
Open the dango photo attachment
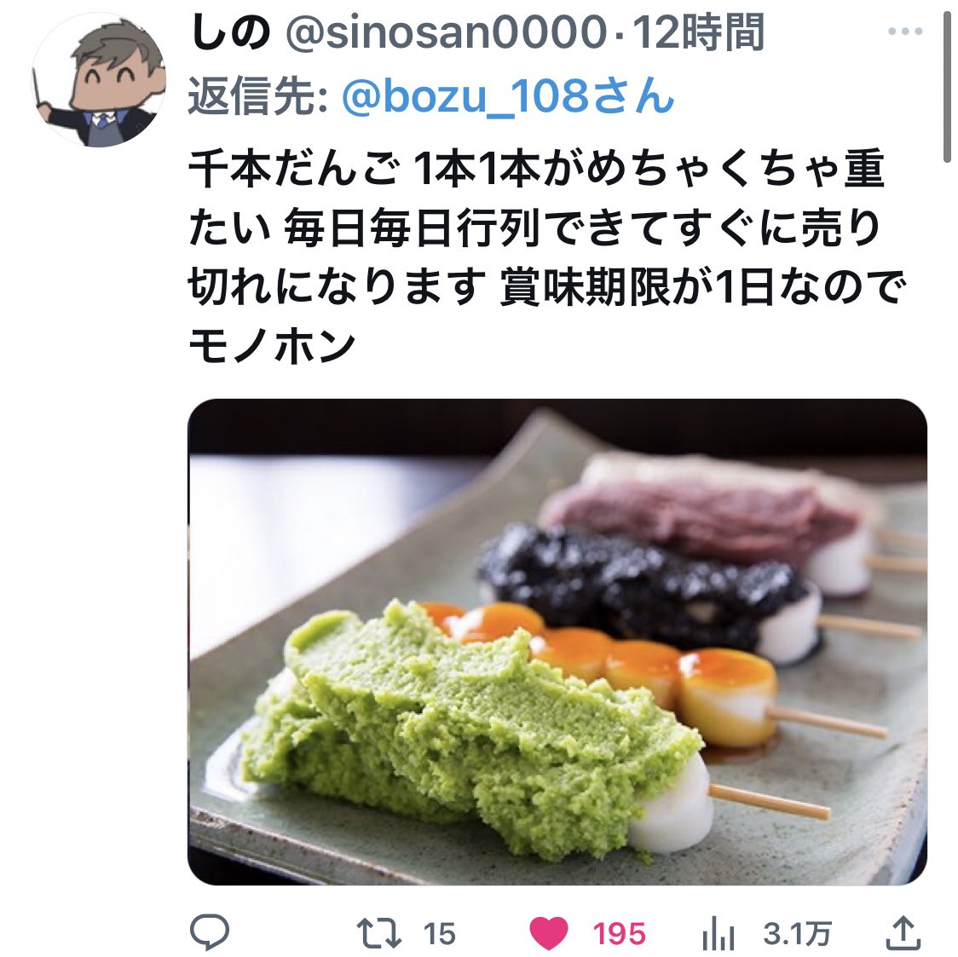click(x=557, y=641)
